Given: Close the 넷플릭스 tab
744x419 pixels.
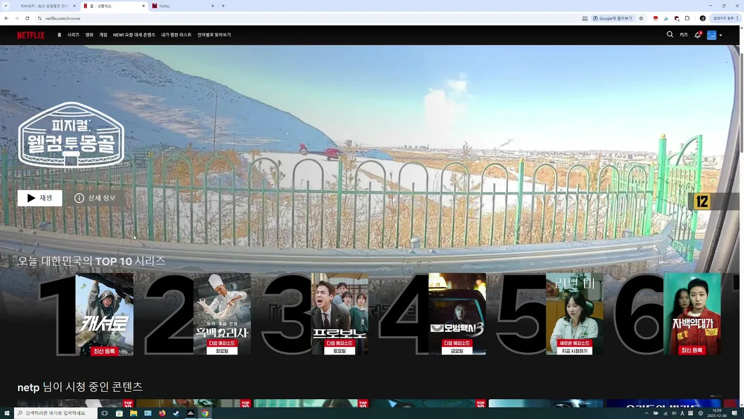Looking at the screenshot, I should coord(144,6).
